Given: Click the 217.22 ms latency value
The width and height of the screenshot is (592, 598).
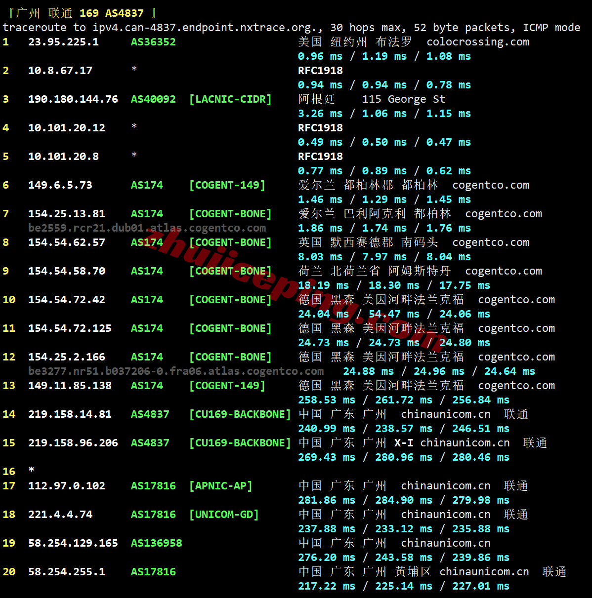Looking at the screenshot, I should click(x=327, y=586).
